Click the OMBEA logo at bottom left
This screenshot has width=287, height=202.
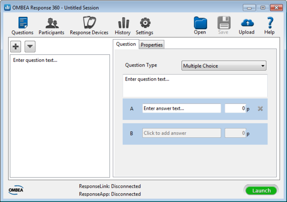pos(16,190)
